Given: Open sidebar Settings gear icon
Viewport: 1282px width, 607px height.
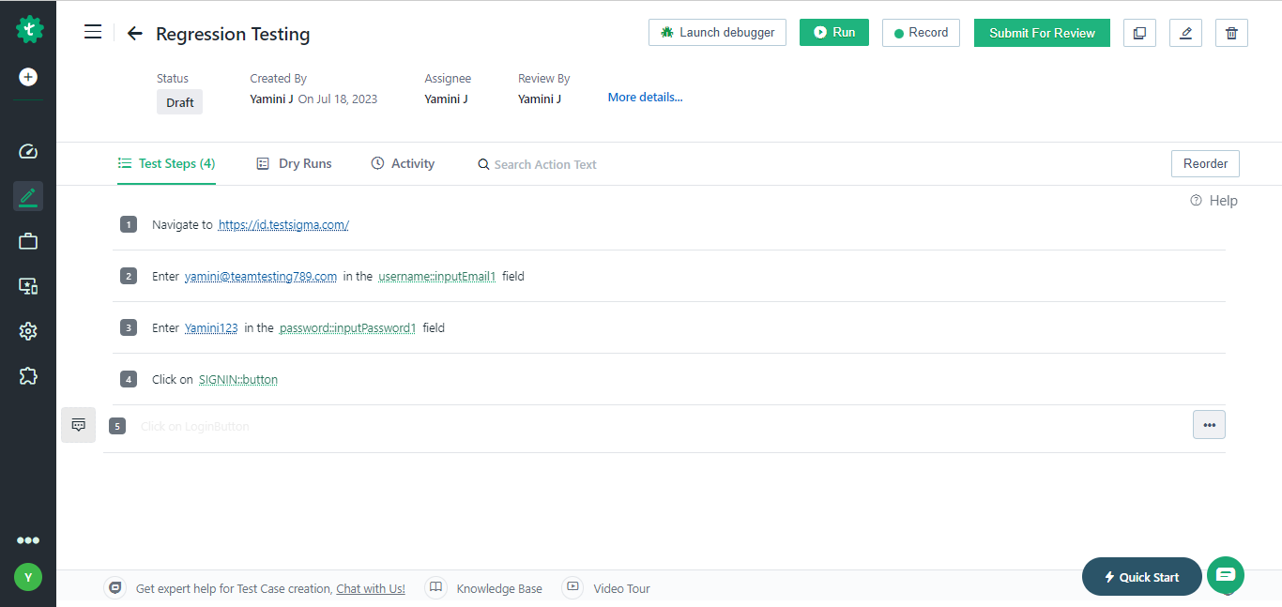Looking at the screenshot, I should click(27, 330).
